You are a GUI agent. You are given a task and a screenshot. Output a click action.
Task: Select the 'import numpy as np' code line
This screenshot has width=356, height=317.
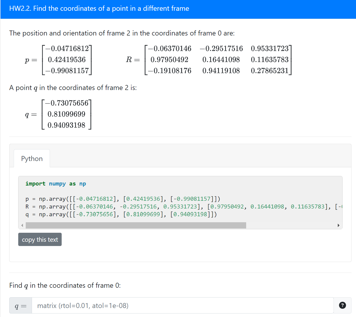[x=55, y=183]
